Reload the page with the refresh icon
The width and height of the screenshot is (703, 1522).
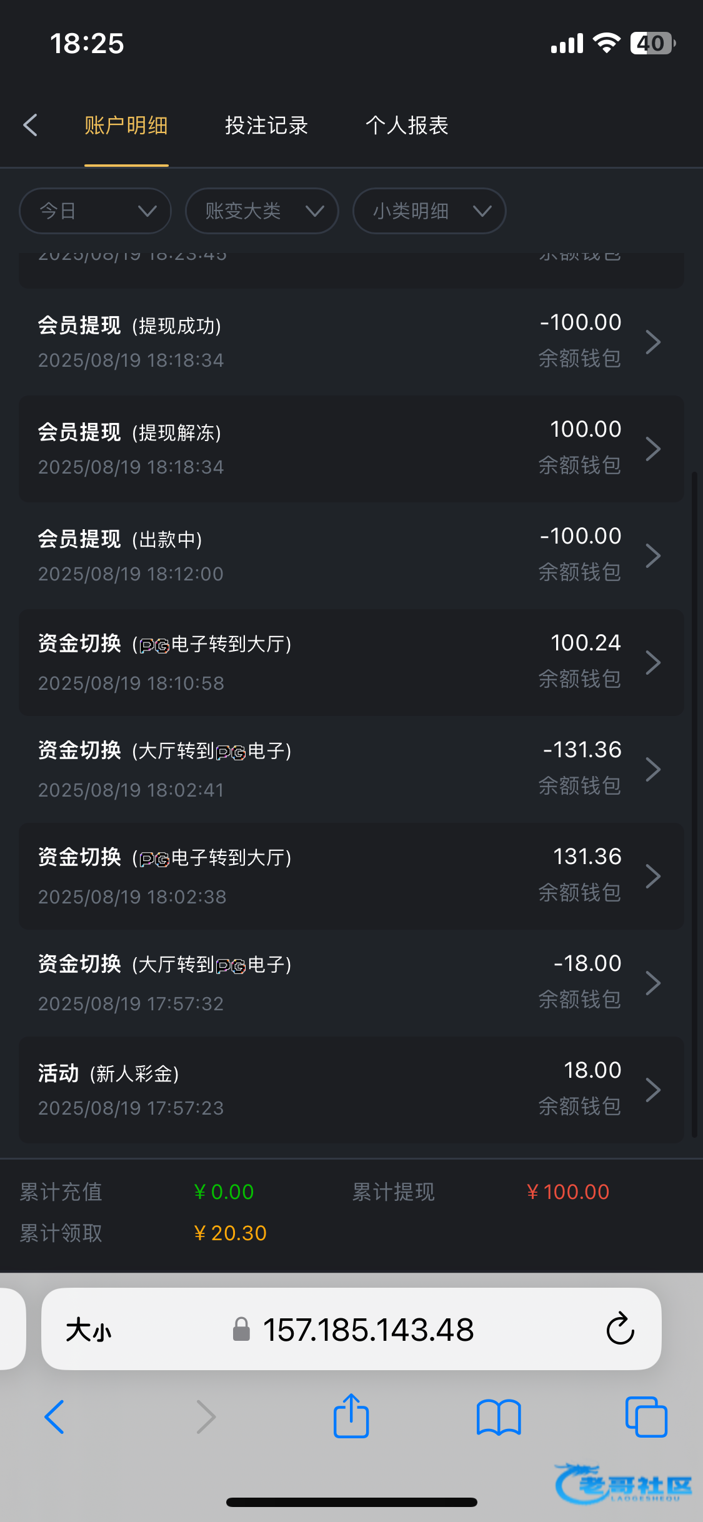pyautogui.click(x=620, y=1329)
